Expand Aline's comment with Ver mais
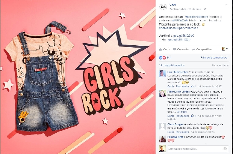 click(x=182, y=112)
